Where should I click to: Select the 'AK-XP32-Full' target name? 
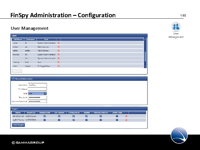pyautogui.click(x=18, y=116)
